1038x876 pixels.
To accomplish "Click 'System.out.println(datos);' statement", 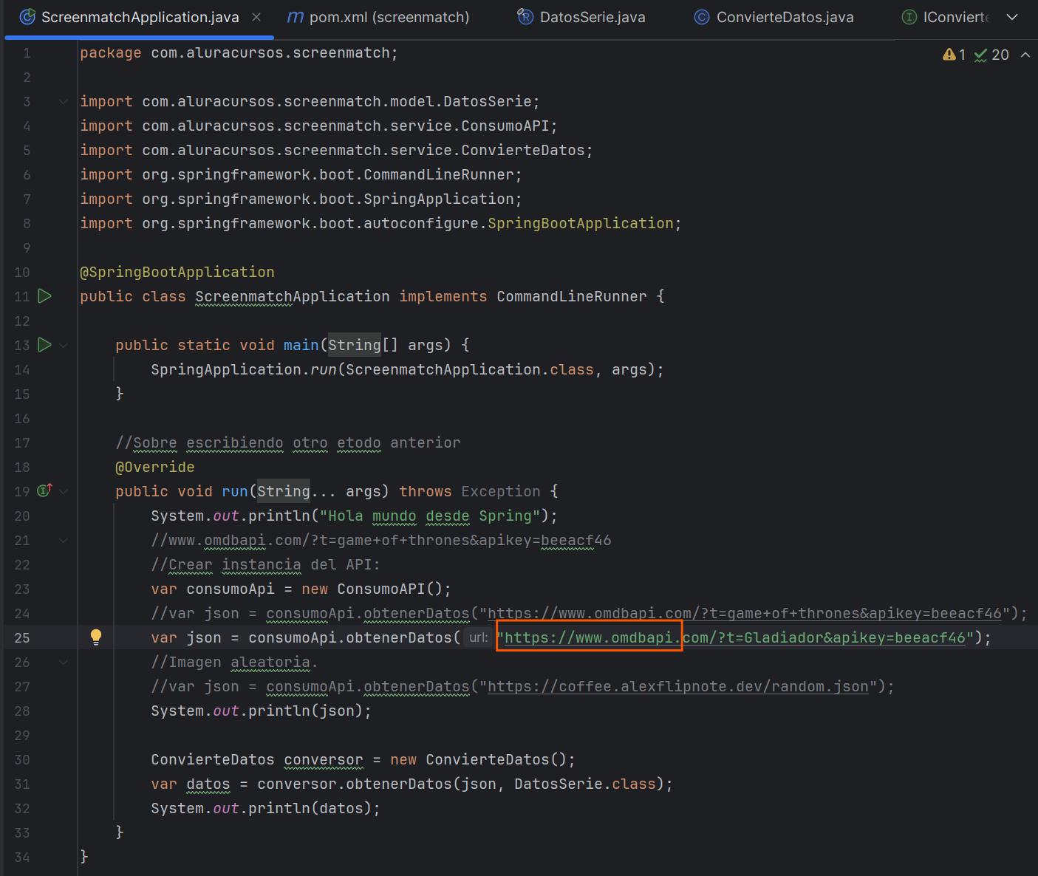I will point(266,808).
